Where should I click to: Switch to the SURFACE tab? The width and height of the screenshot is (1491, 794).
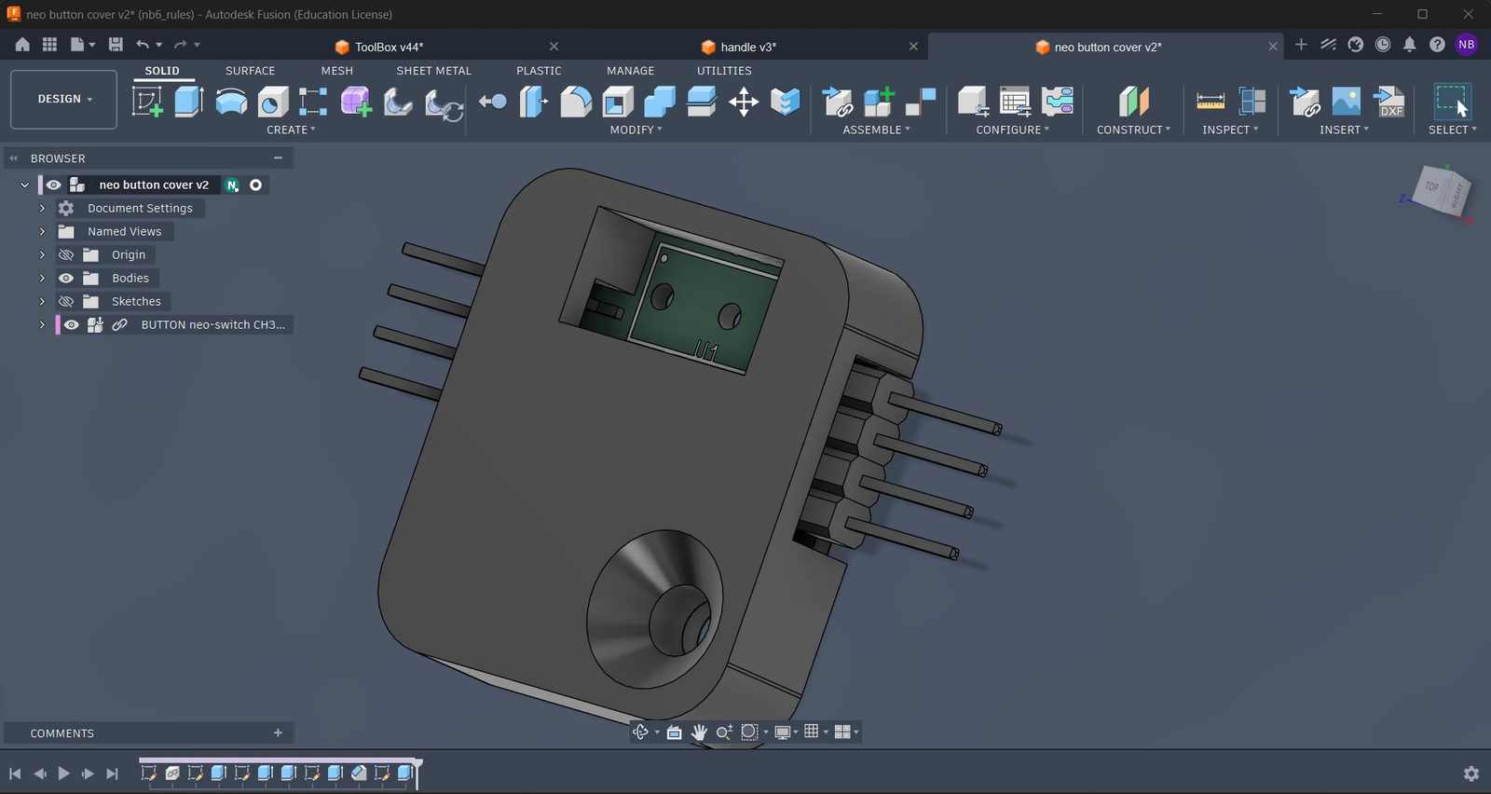point(250,71)
